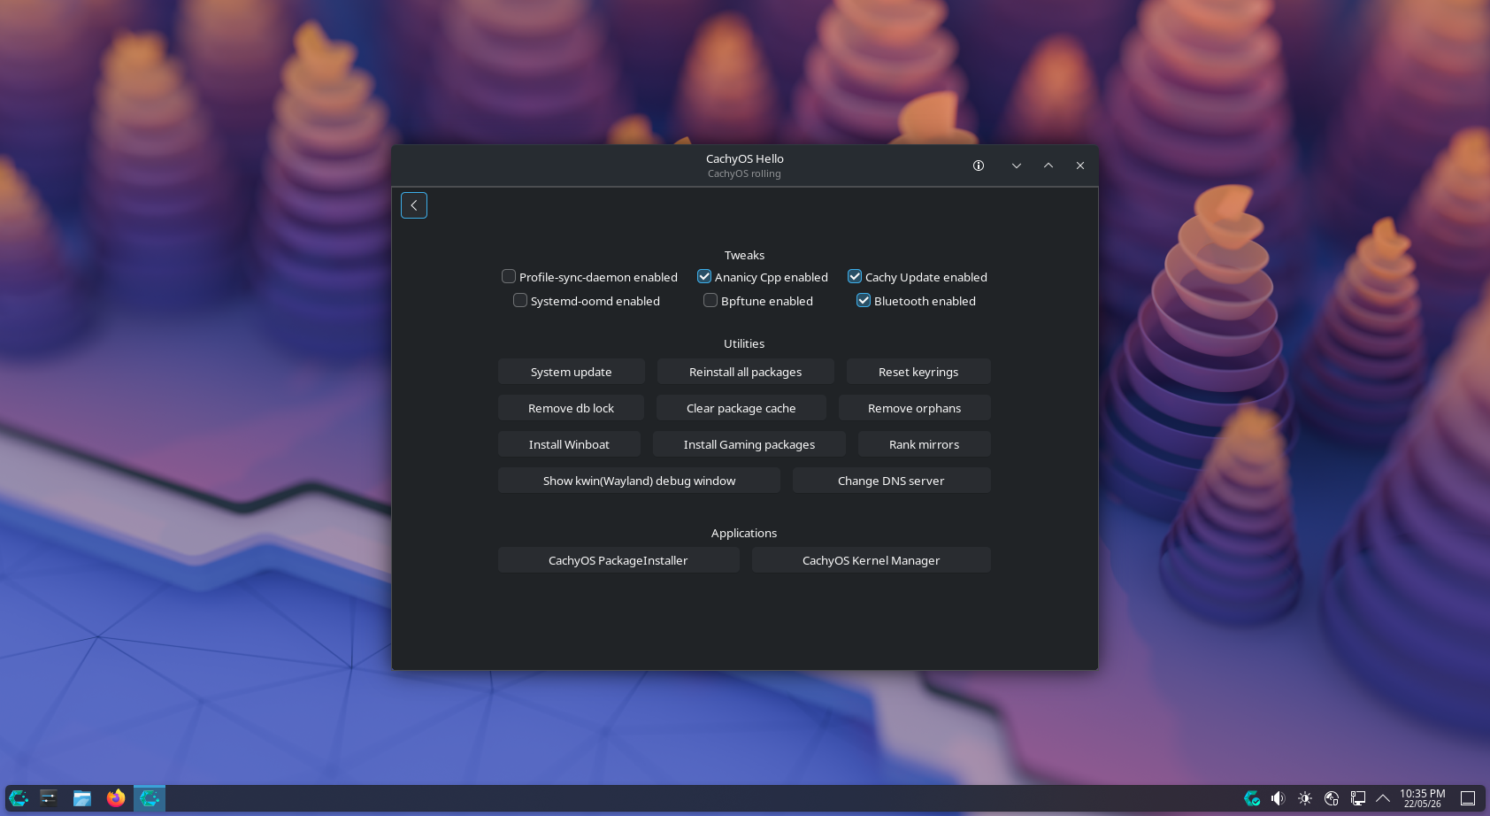Click Install Gaming packages
This screenshot has height=816, width=1490.
tap(749, 444)
